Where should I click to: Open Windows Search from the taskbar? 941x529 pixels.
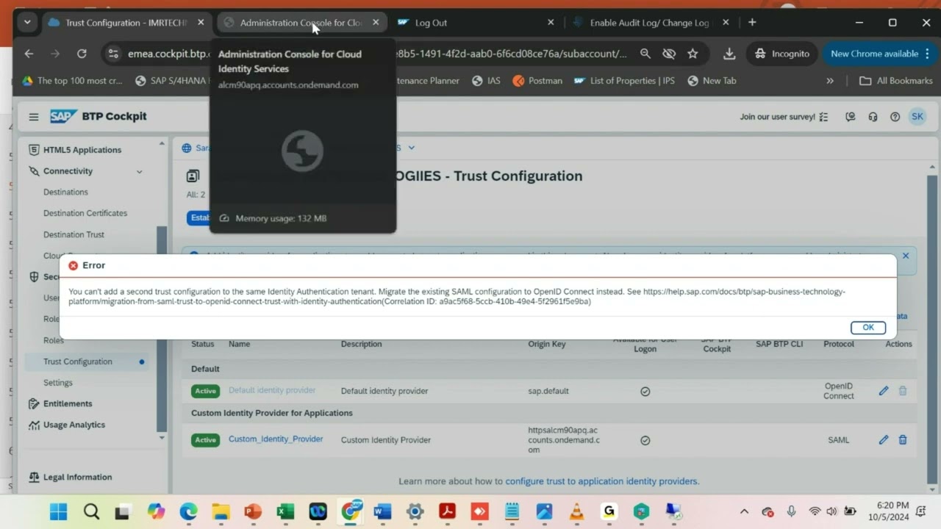click(x=91, y=511)
